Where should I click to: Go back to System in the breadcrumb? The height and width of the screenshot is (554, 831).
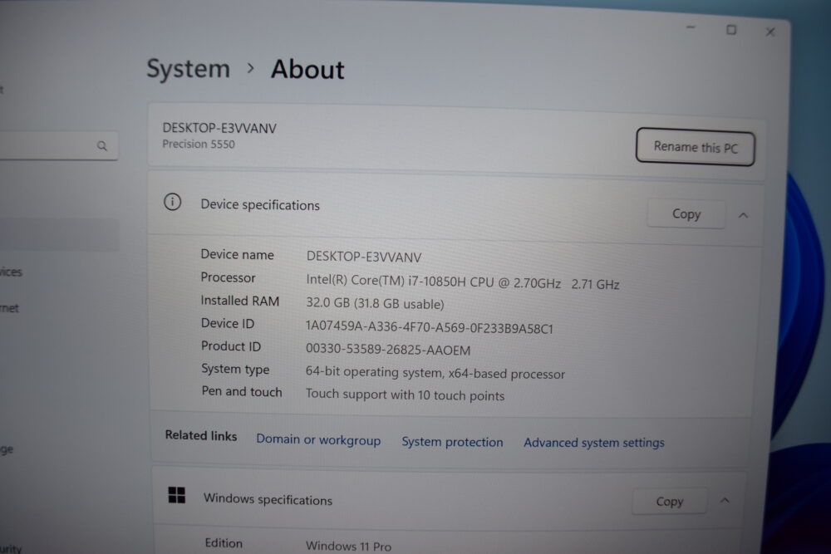tap(188, 69)
